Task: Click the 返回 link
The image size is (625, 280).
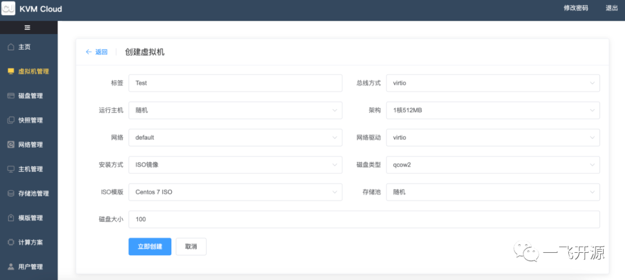Action: (101, 52)
